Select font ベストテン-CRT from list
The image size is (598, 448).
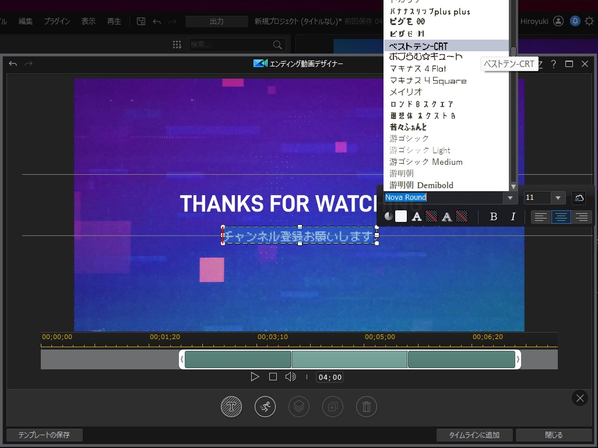pos(446,46)
